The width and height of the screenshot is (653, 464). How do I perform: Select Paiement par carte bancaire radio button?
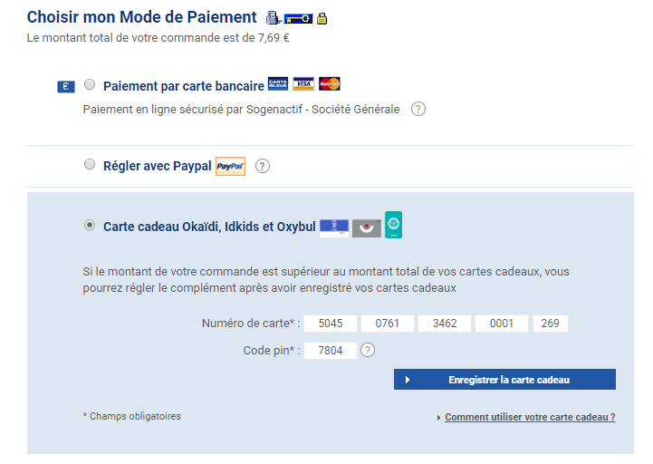pyautogui.click(x=90, y=84)
